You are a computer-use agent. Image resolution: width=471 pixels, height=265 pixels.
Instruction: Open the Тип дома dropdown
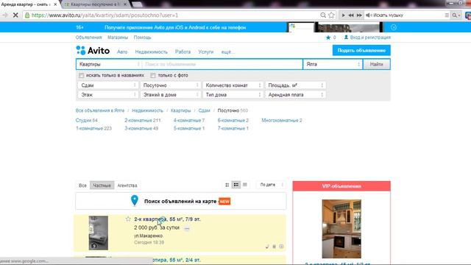coord(233,95)
